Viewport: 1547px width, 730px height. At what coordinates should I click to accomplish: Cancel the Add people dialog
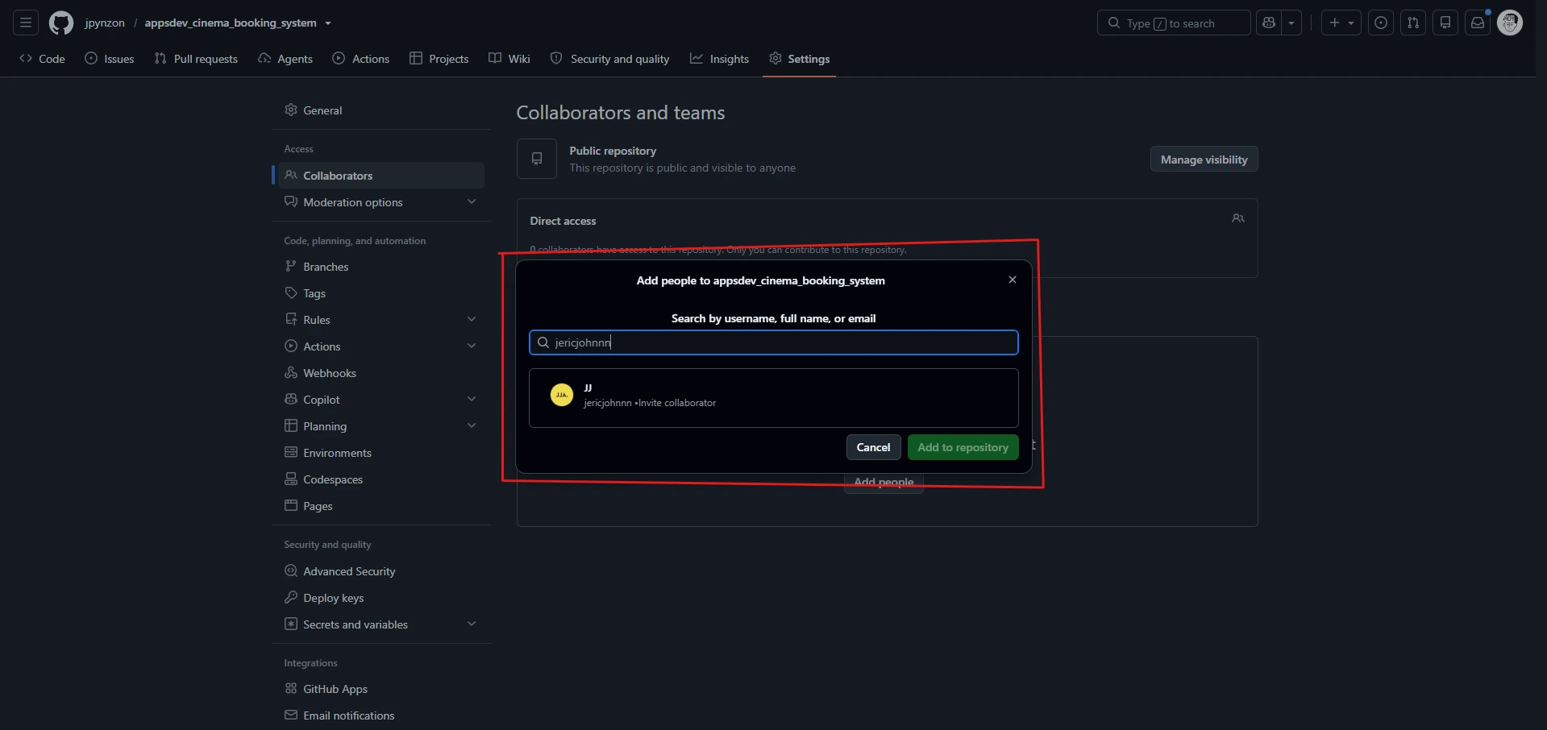coord(873,447)
